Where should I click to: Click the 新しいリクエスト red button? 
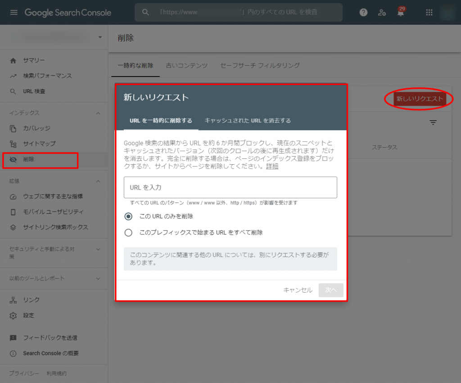420,99
